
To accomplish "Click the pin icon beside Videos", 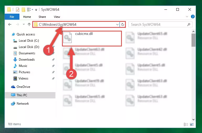I will (53, 78).
